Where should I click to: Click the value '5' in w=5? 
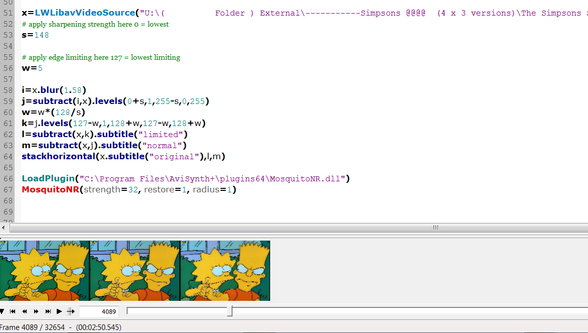click(40, 68)
